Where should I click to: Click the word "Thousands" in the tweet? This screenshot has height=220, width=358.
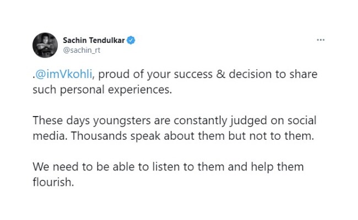[x=99, y=136]
